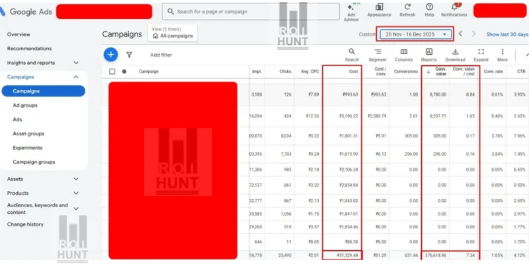This screenshot has width=529, height=264.
Task: Click the blue plus new campaign button
Action: (110, 55)
